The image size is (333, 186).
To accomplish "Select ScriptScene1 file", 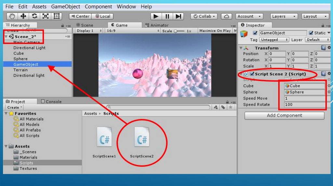I will 104,142.
